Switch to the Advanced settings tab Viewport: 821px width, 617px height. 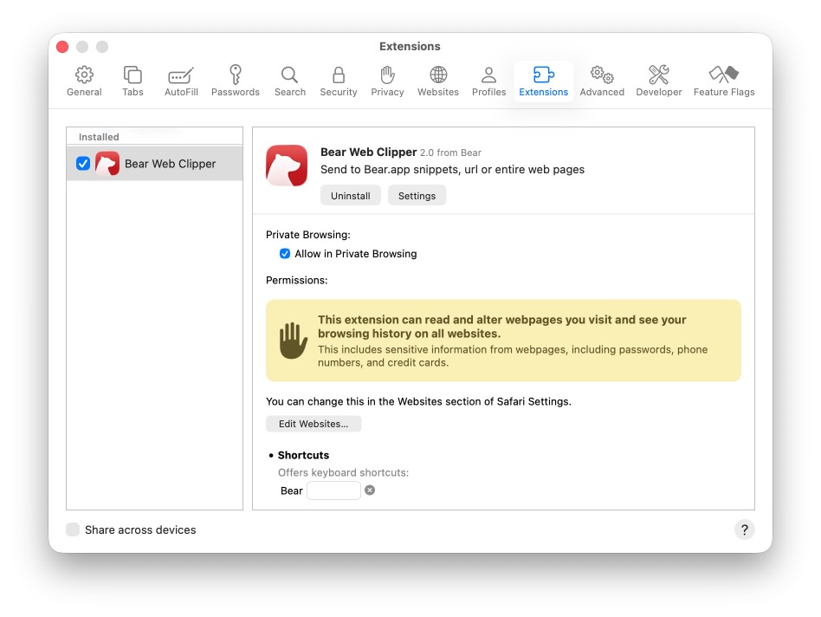602,81
